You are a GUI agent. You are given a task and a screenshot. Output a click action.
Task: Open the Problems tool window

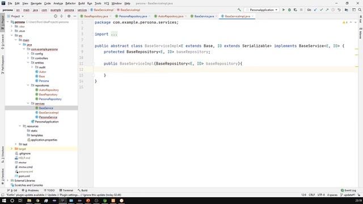30,190
